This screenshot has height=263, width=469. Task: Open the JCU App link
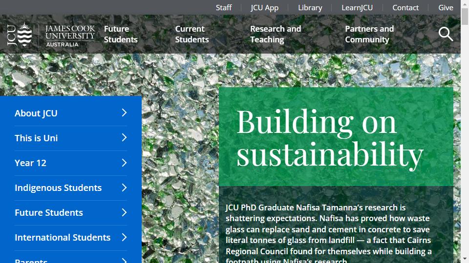click(x=264, y=7)
